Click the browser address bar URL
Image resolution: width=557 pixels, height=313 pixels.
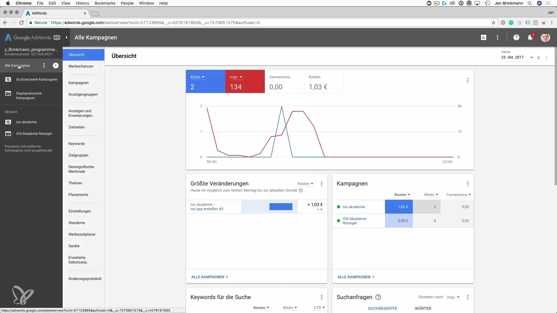[x=155, y=23]
